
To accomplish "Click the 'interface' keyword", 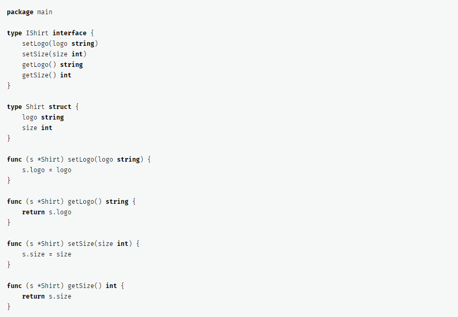I will click(69, 33).
